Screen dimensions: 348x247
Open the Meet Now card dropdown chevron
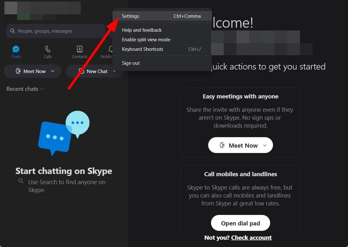coord(265,145)
